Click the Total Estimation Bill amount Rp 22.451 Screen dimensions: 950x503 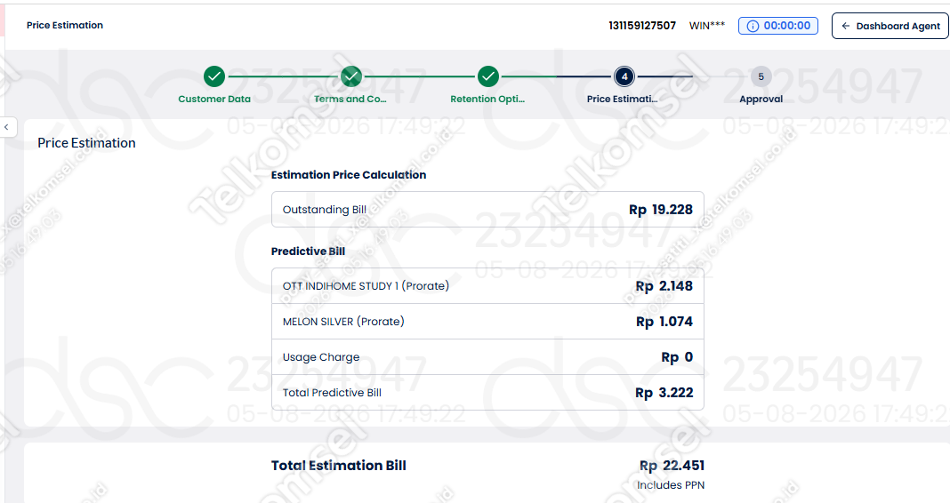pyautogui.click(x=672, y=466)
